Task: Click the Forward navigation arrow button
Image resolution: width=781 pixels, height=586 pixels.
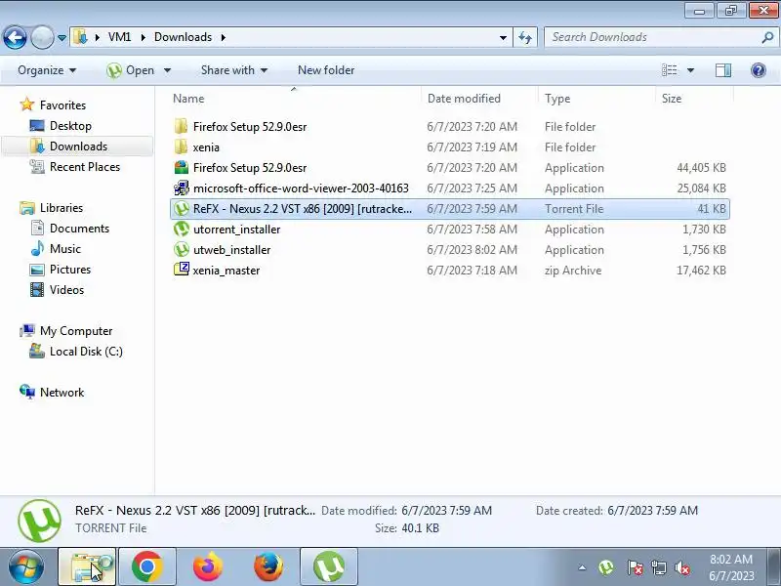Action: point(42,38)
